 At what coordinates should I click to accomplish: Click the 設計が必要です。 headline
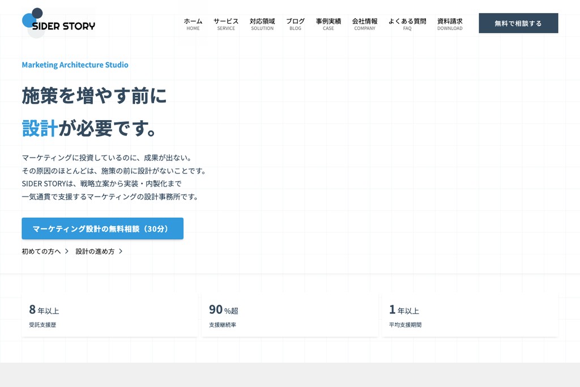pyautogui.click(x=89, y=129)
